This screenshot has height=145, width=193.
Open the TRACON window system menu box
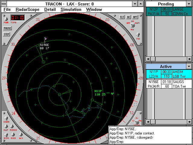coord(4,4)
